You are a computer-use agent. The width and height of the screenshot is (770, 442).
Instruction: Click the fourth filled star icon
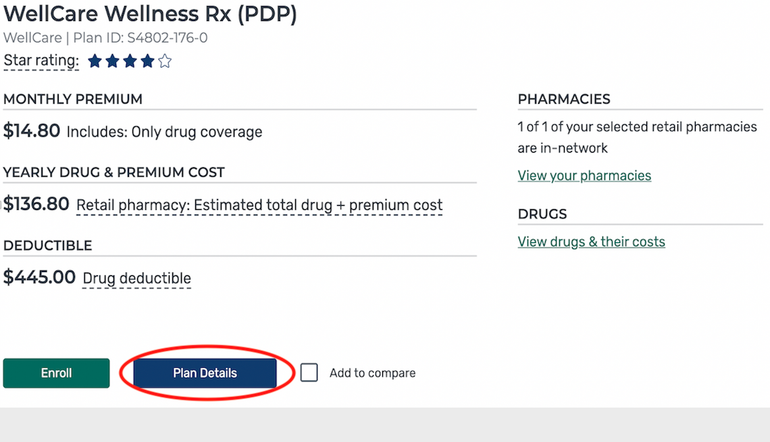coord(148,61)
